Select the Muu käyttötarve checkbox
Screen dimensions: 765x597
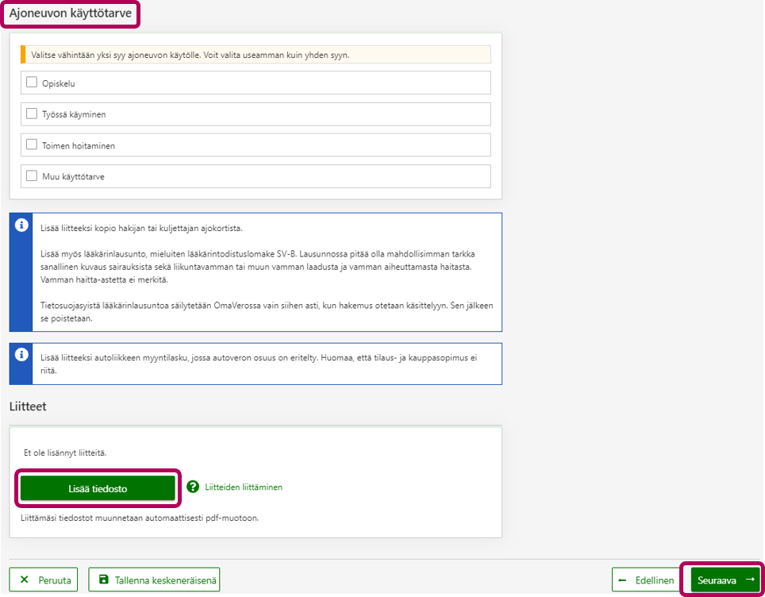32,175
